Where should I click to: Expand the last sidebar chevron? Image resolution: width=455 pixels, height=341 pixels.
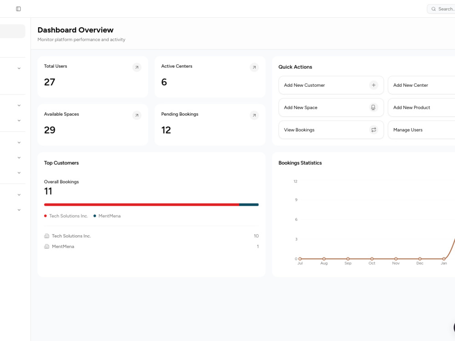(x=19, y=210)
